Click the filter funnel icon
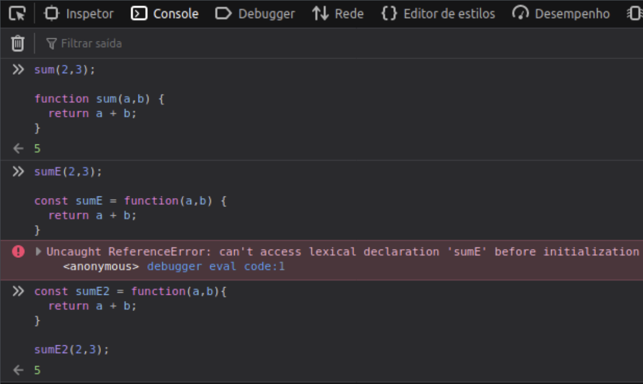Image resolution: width=643 pixels, height=384 pixels. coord(52,43)
